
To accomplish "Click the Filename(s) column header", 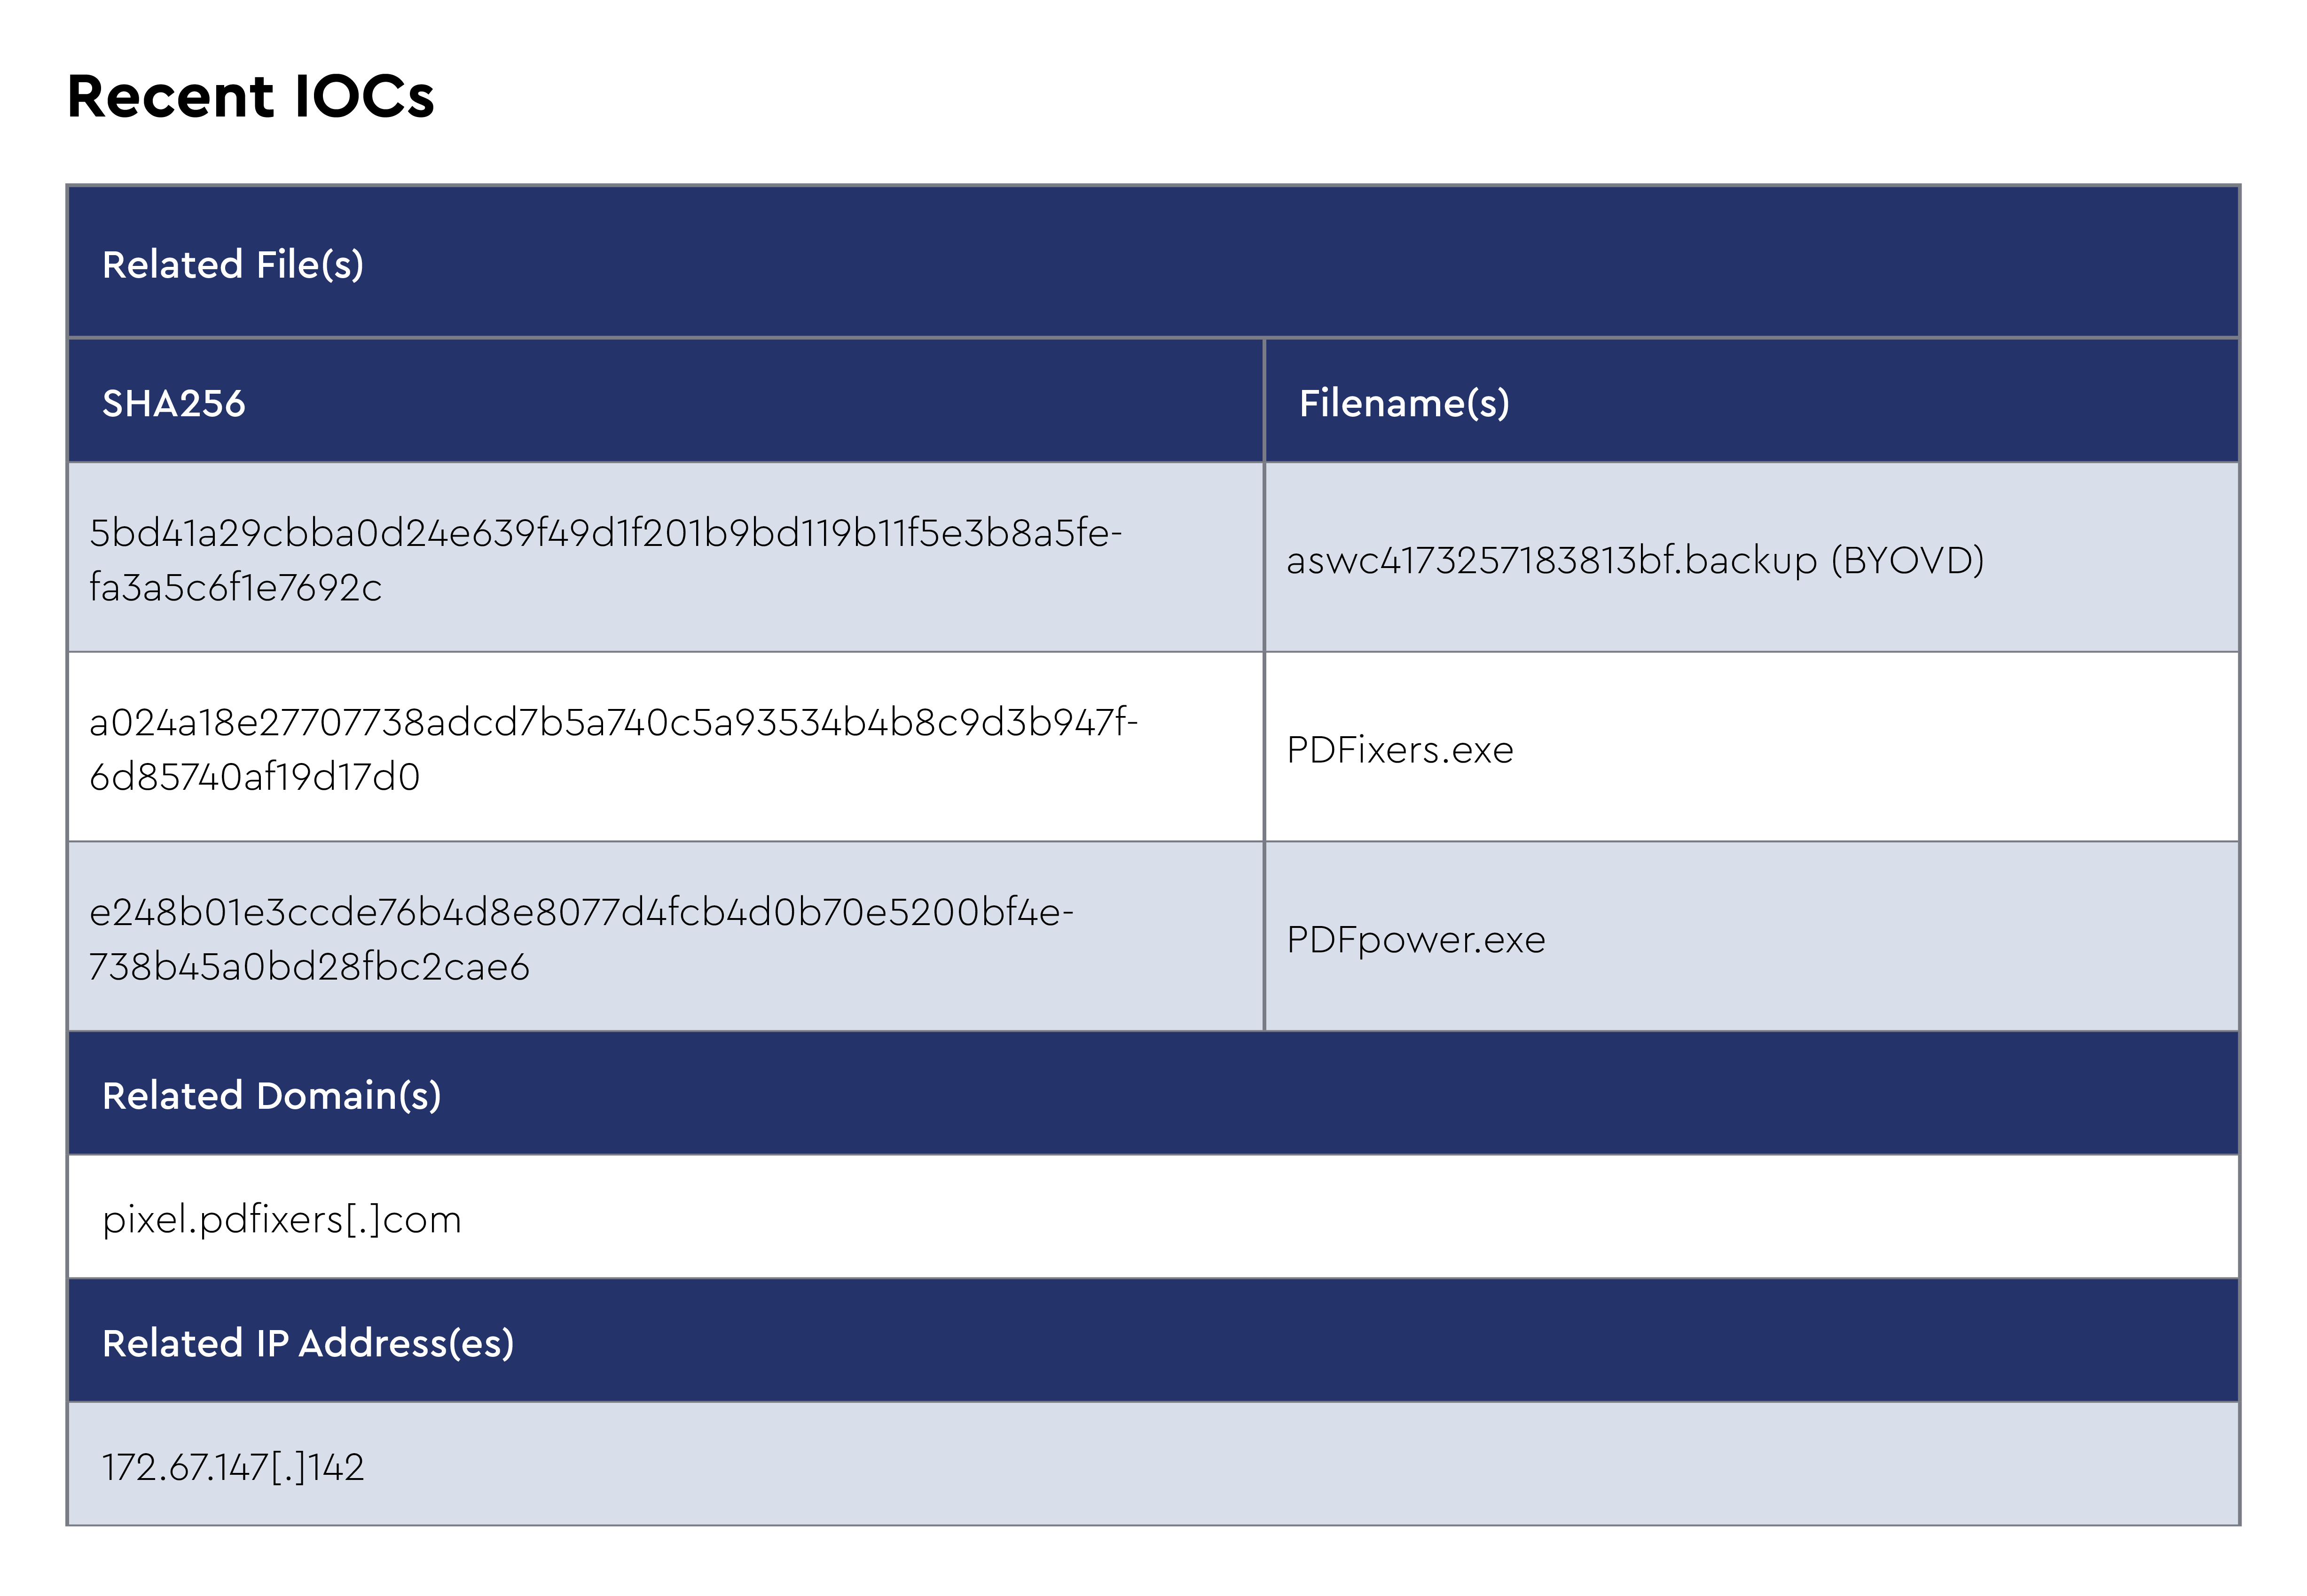I will (x=1404, y=404).
